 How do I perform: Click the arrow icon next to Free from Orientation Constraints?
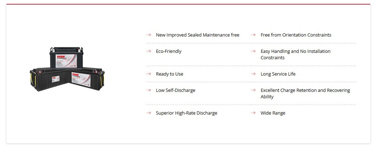pyautogui.click(x=253, y=35)
